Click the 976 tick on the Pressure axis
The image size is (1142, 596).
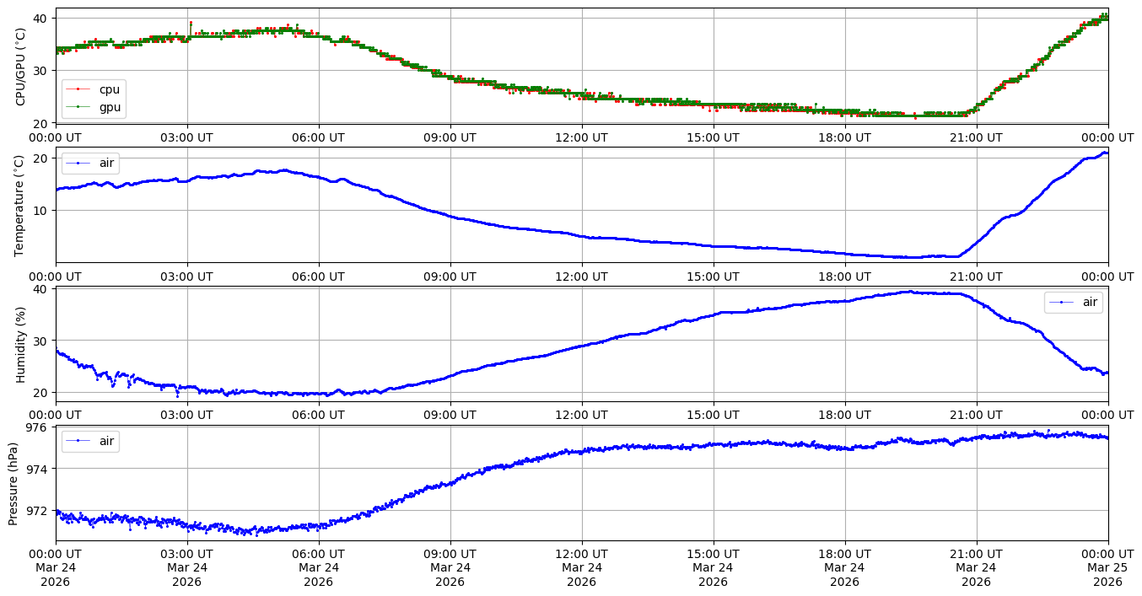pos(40,427)
